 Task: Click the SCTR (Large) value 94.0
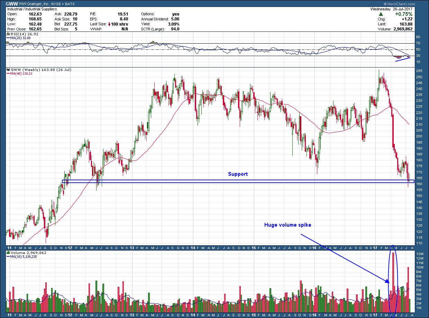click(175, 29)
